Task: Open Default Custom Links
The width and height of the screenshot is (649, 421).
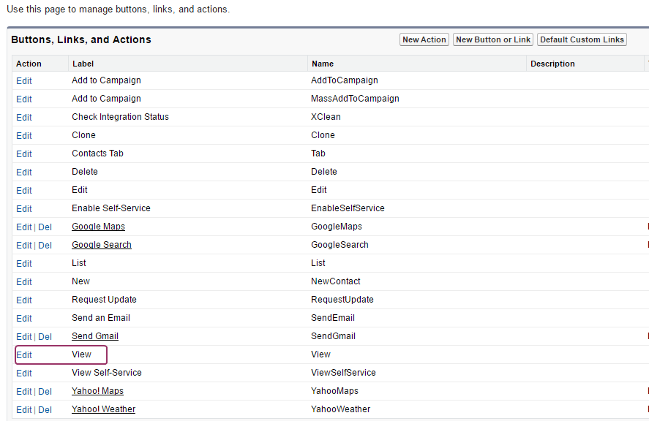Action: tap(582, 39)
